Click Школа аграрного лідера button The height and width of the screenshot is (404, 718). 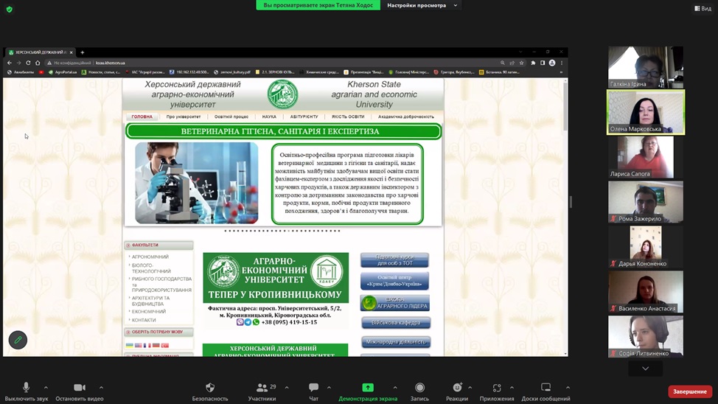pyautogui.click(x=394, y=303)
